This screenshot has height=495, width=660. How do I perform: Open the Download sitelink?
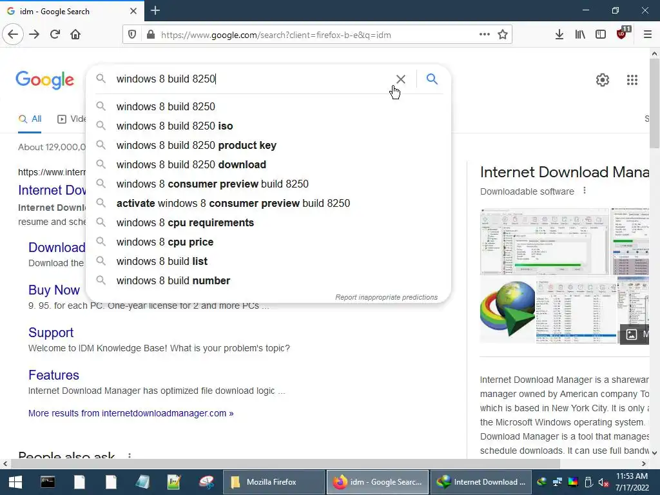(57, 247)
